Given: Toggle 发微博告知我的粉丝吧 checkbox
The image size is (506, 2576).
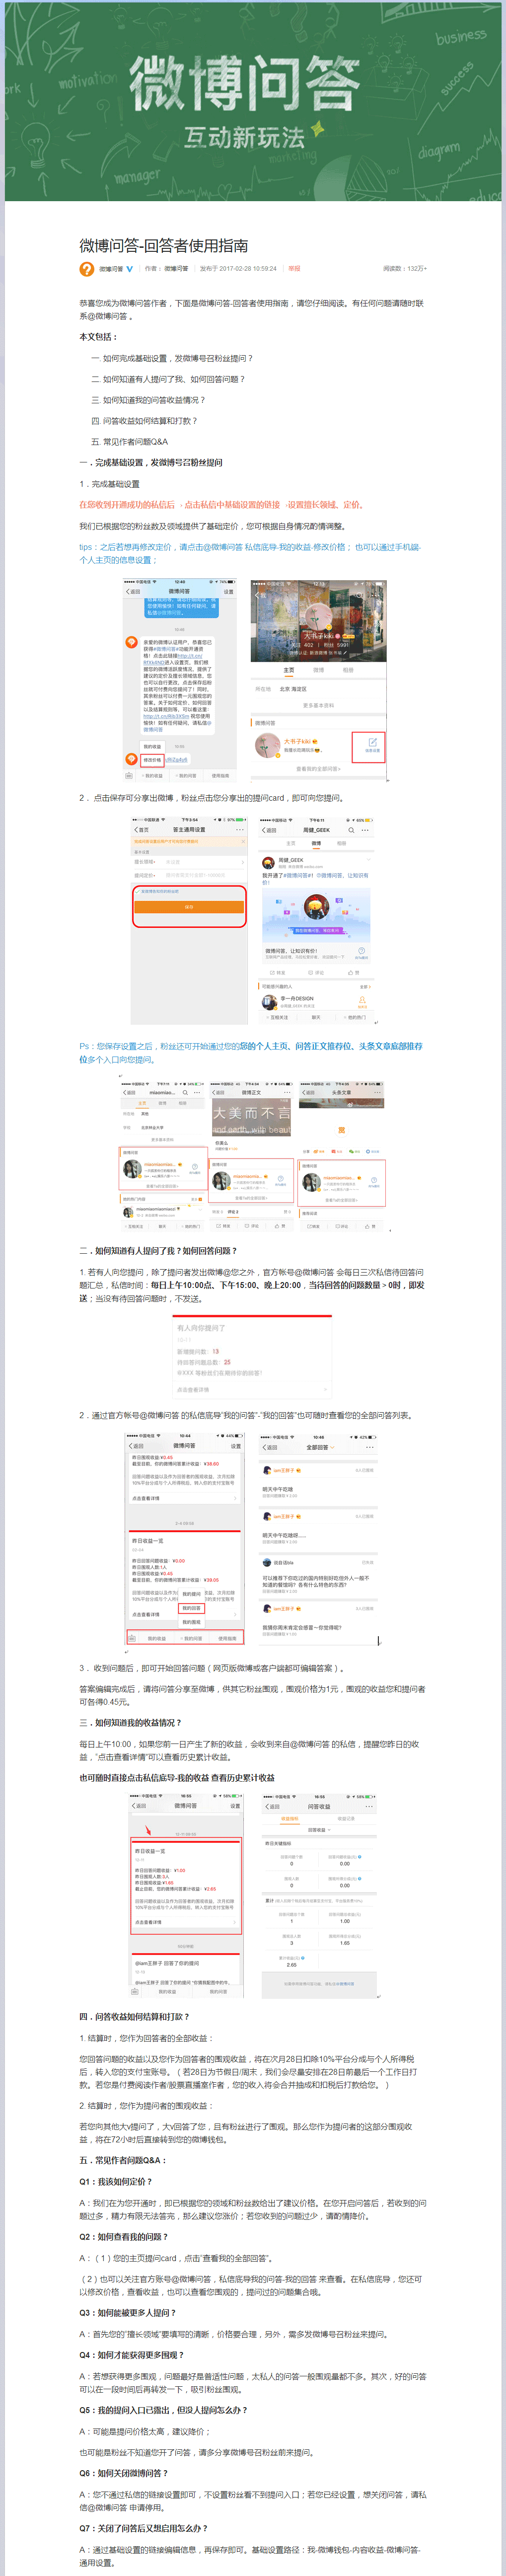Looking at the screenshot, I should [138, 891].
